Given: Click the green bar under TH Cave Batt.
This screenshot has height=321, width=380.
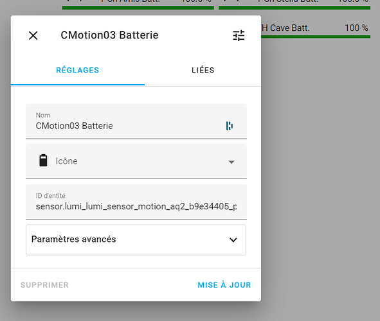Looking at the screenshot, I should point(316,37).
